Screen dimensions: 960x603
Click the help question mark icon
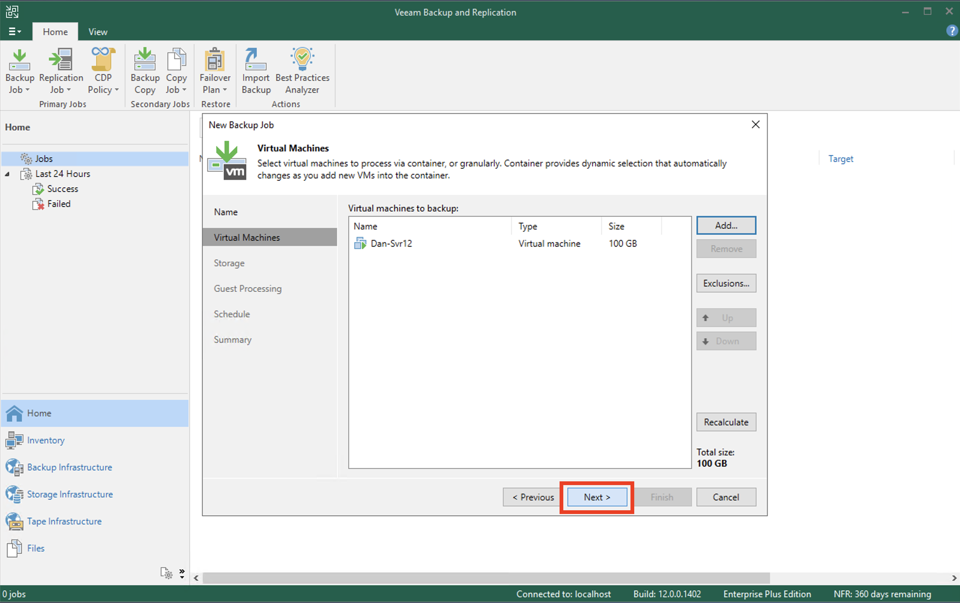click(952, 31)
